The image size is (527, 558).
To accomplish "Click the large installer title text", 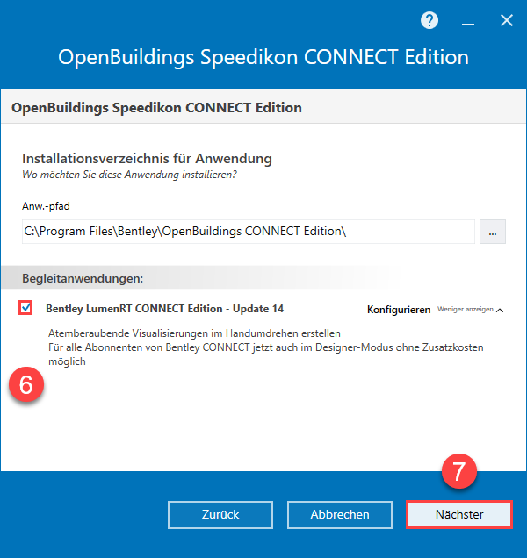I will (263, 58).
